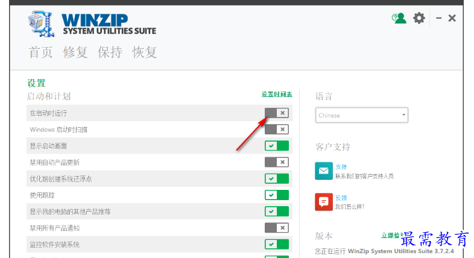The image size is (474, 258).
Task: Disable the 显示启动画面 toggle
Action: click(277, 146)
